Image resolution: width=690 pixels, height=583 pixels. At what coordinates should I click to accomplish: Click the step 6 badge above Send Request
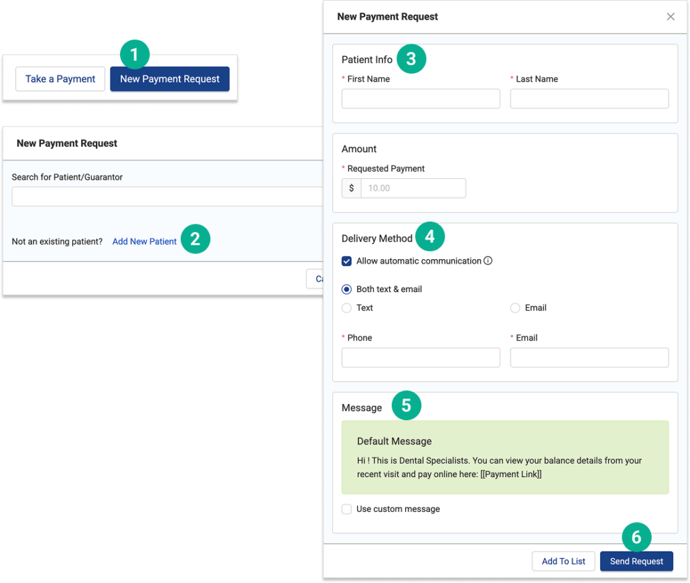[x=636, y=537]
